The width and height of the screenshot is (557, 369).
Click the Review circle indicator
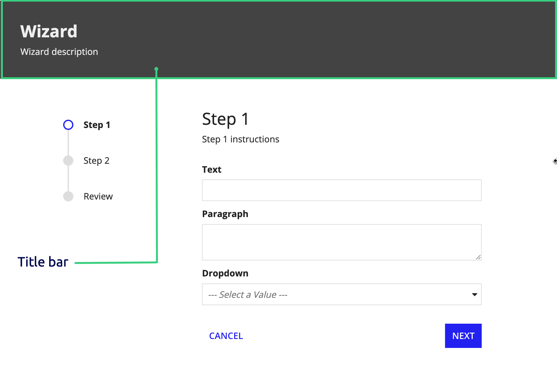point(68,196)
